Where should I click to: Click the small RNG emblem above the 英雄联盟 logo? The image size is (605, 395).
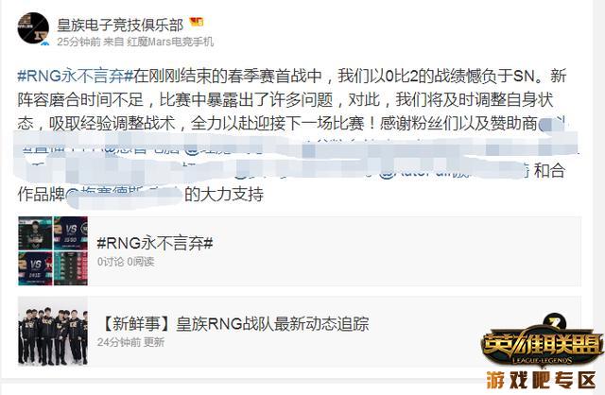[x=555, y=321]
